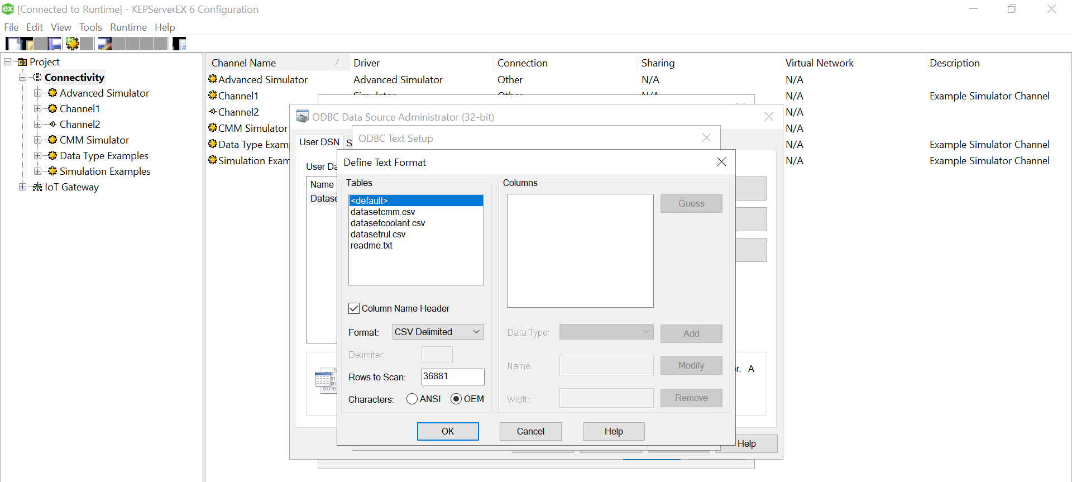1072x482 pixels.
Task: Select the OEM characters radio button
Action: [x=456, y=399]
